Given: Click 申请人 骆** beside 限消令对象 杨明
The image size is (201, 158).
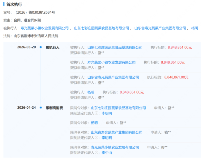Looking at the screenshot, I should point(116,123).
